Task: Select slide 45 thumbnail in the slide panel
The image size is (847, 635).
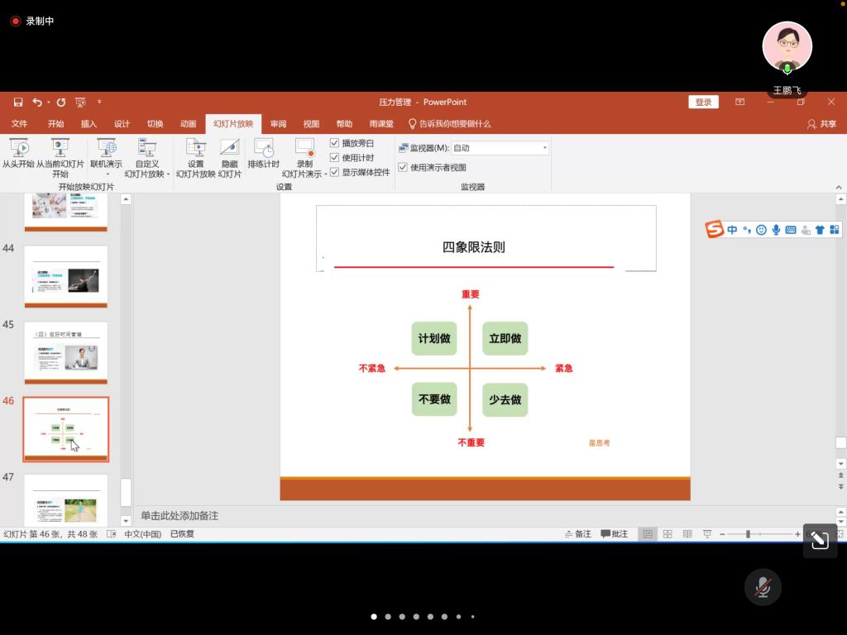Action: click(66, 352)
